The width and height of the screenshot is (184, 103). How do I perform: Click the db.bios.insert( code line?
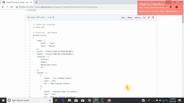pyautogui.click(x=40, y=35)
